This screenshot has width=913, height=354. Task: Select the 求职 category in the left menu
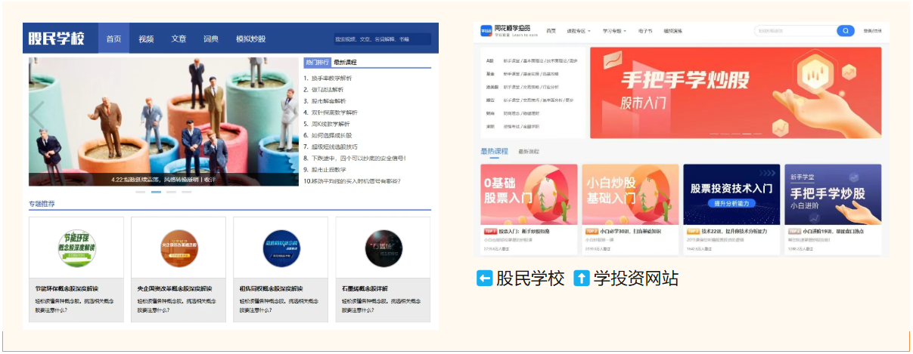pos(490,126)
